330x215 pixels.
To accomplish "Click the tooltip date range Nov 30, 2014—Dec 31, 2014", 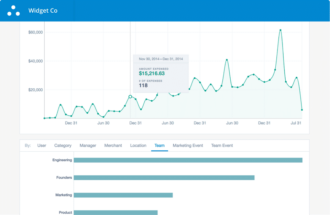I will click(161, 59).
